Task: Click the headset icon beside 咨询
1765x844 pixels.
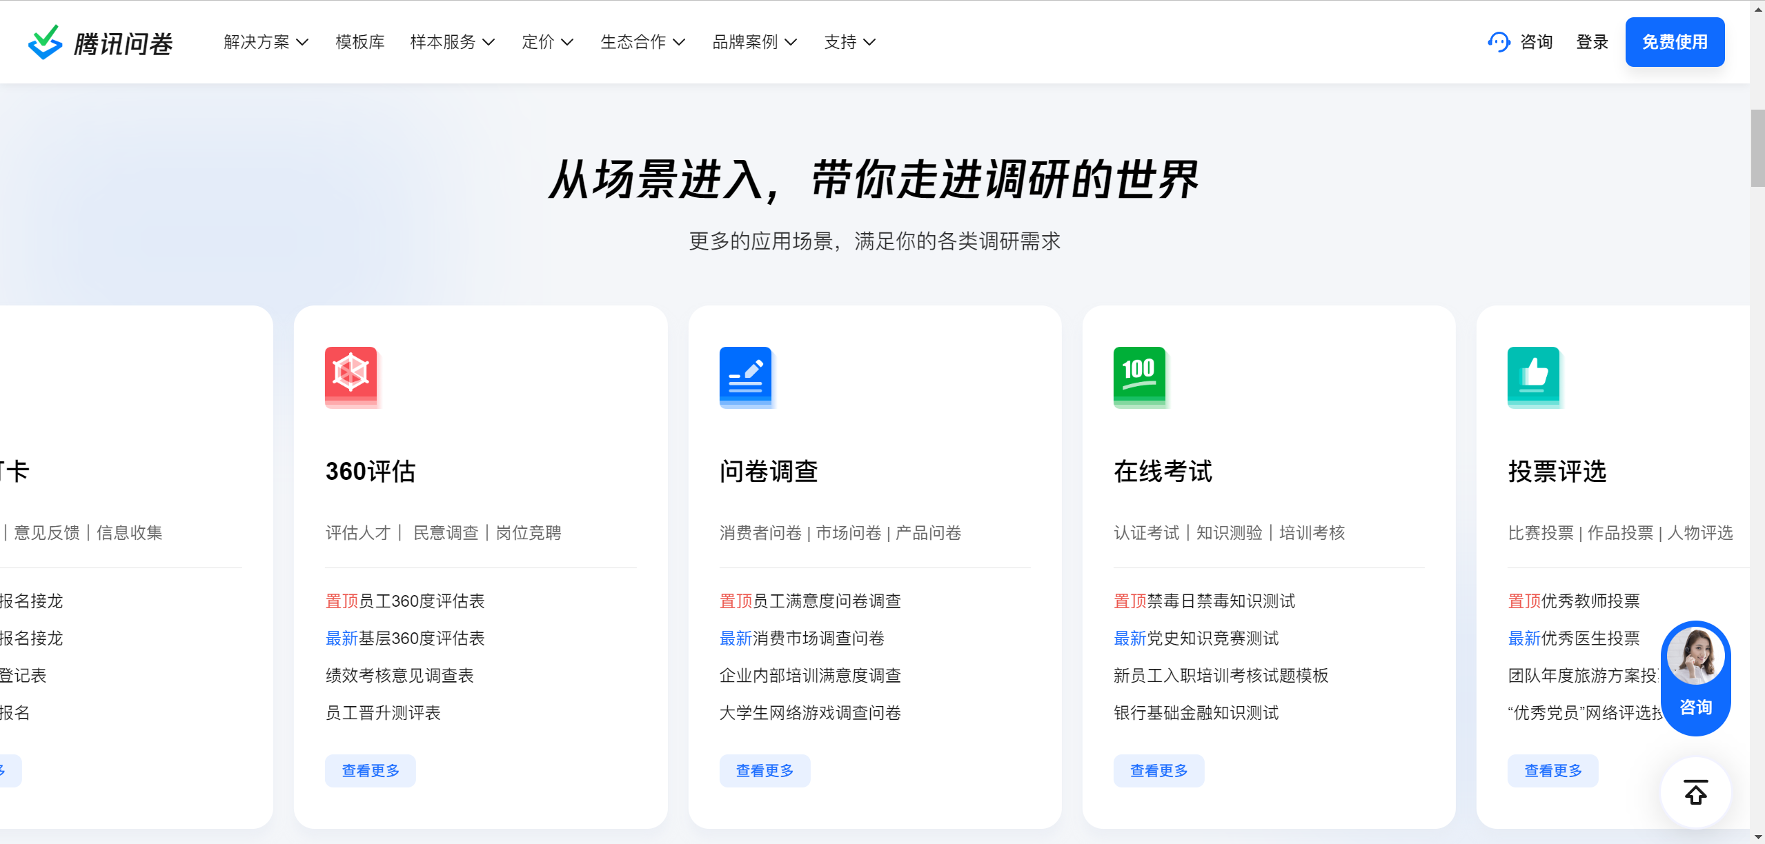Action: pos(1498,42)
